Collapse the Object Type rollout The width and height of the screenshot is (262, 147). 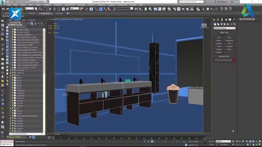(x=224, y=33)
